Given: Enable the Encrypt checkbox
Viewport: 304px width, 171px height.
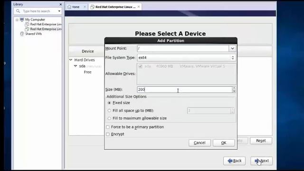Looking at the screenshot, I should click(x=108, y=134).
